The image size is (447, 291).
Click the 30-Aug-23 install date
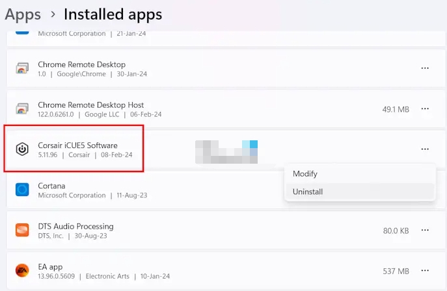[x=90, y=236]
